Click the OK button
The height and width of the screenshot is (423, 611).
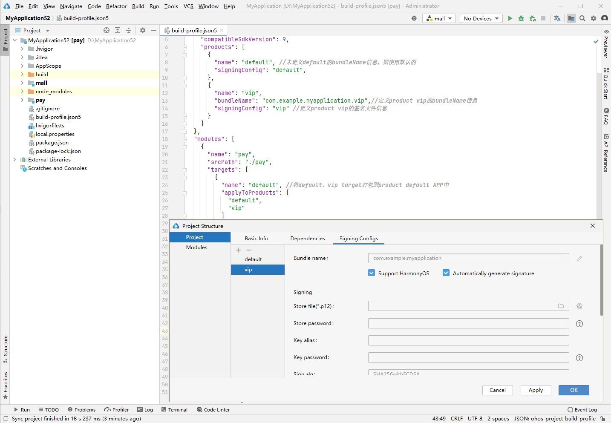pyautogui.click(x=574, y=390)
